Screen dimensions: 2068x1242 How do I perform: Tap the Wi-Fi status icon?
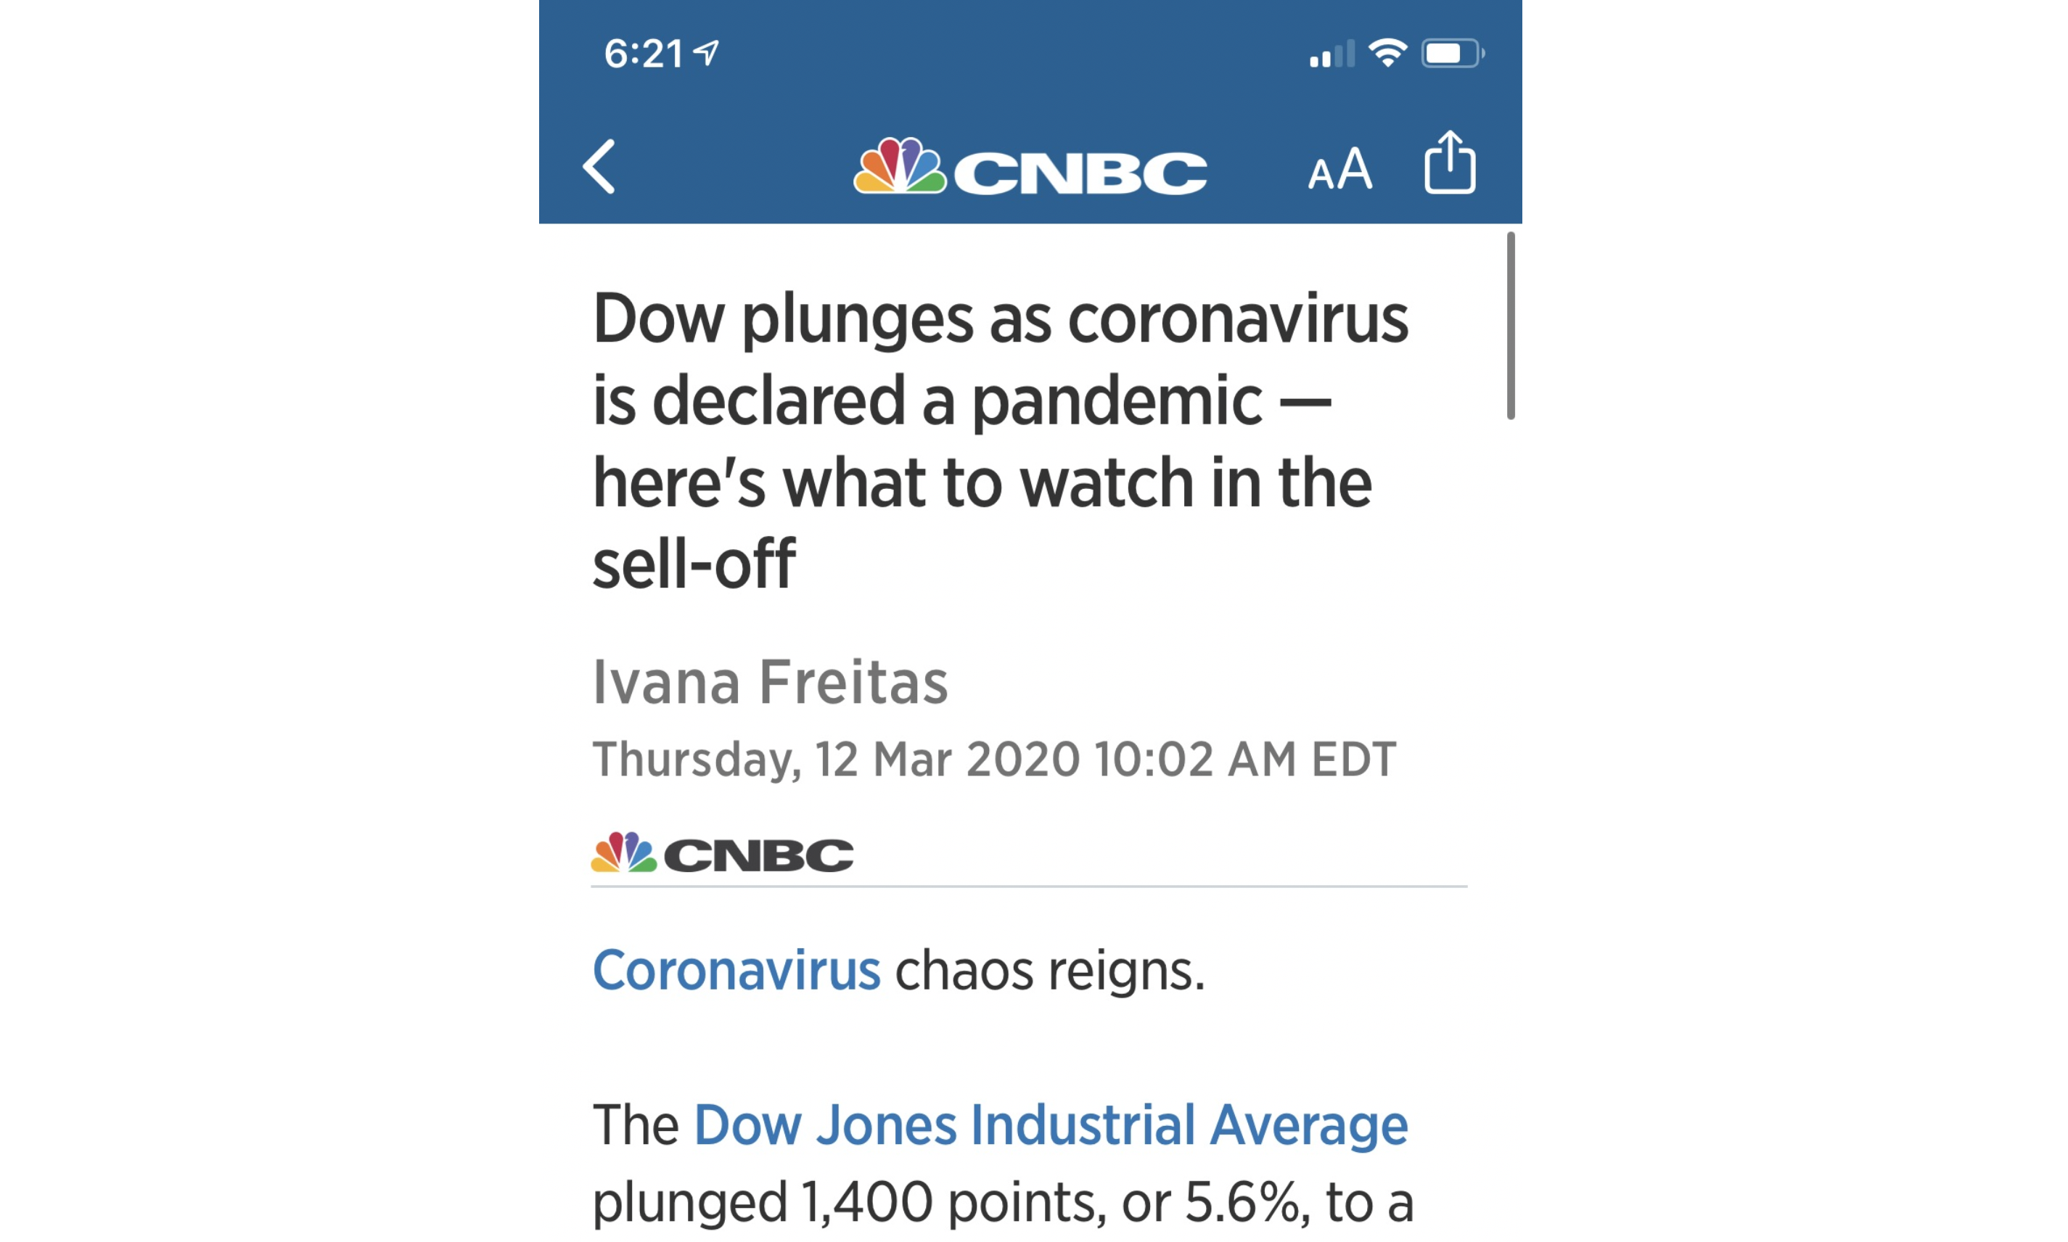click(1387, 54)
